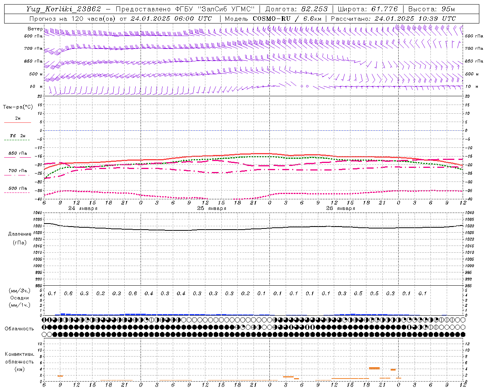Click the longitude value Долгота: 82.253
This screenshot has height=388, width=485.
tap(296, 9)
